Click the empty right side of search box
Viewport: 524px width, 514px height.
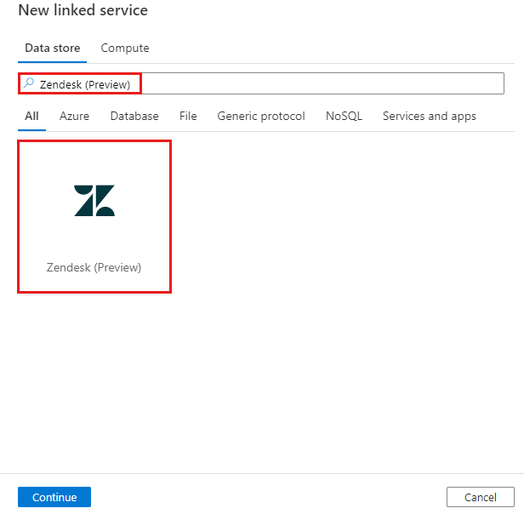(x=340, y=83)
